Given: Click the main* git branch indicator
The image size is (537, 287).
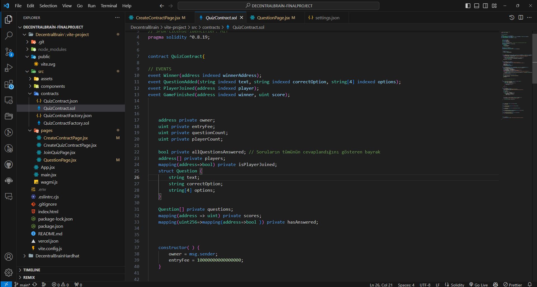Looking at the screenshot, I should (x=22, y=284).
